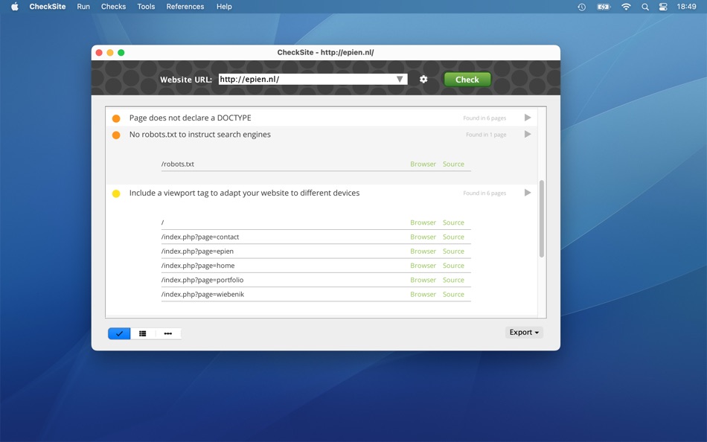Switch to the checkmark results view
This screenshot has width=707, height=442.
(119, 333)
